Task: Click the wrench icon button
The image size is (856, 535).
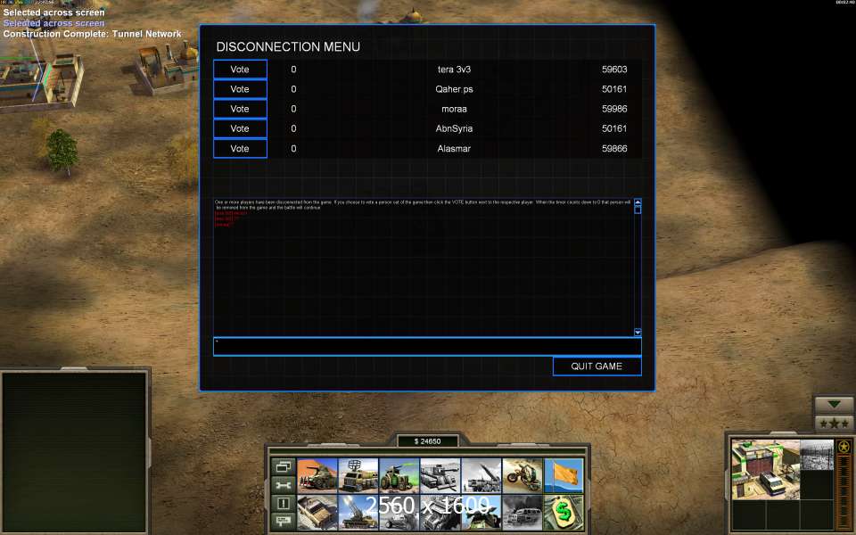Action: click(284, 485)
